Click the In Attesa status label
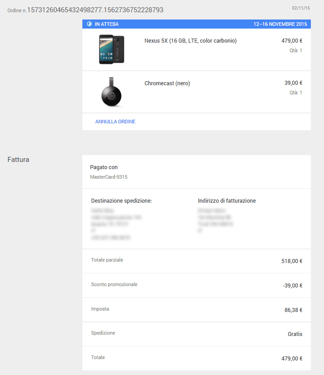 click(107, 24)
